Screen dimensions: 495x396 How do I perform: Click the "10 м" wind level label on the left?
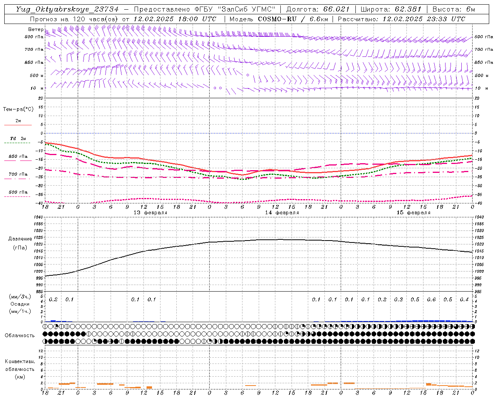pos(37,88)
